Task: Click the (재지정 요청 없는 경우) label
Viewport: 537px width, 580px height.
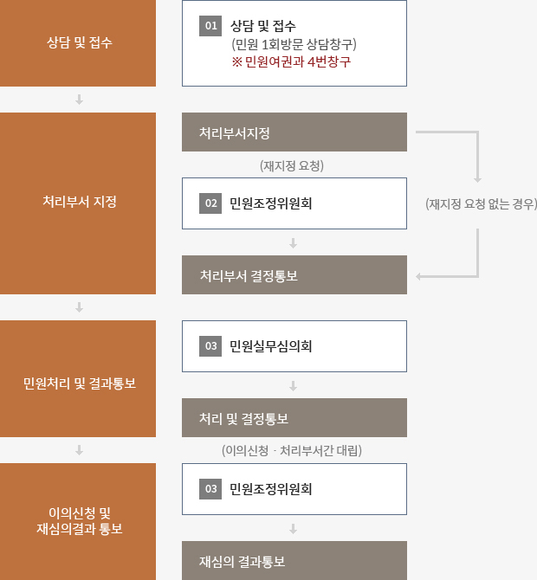Action: click(481, 203)
